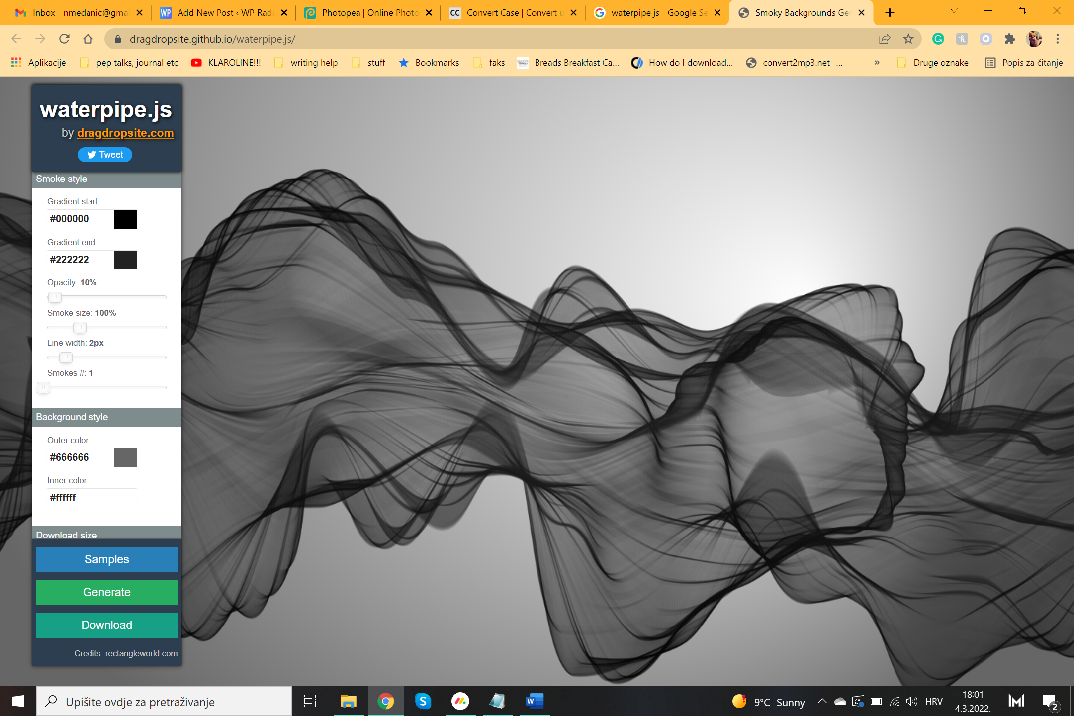The height and width of the screenshot is (716, 1074).
Task: Open the tab search dropdown arrow
Action: pos(954,12)
